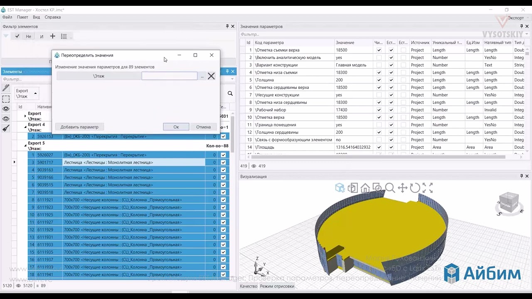
Task: Click the plus icon in element filter toolbar
Action: pos(53,36)
